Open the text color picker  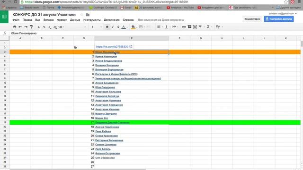point(124,27)
